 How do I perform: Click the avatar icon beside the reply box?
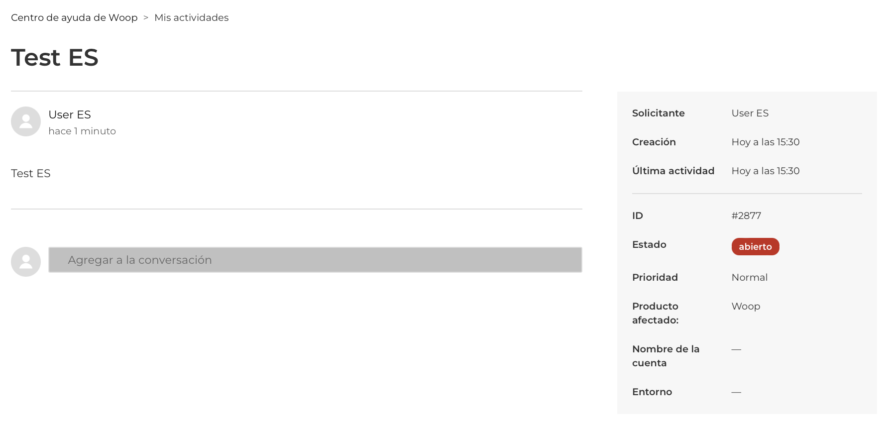pos(26,262)
